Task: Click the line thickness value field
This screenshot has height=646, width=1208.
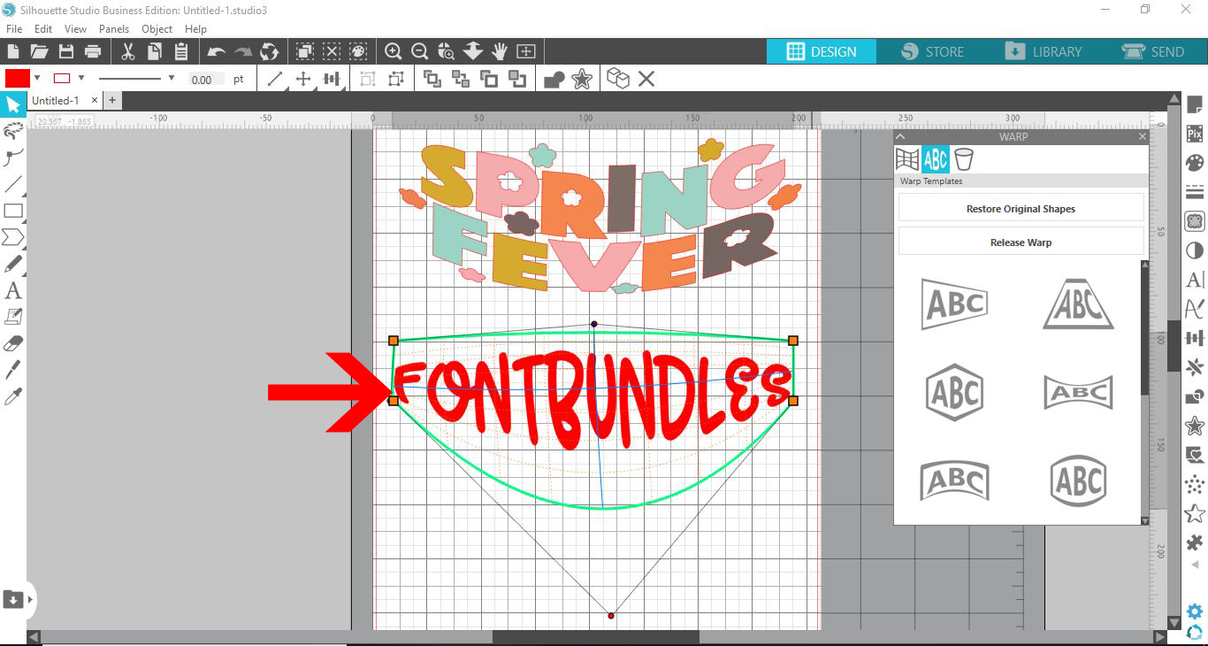Action: tap(205, 79)
